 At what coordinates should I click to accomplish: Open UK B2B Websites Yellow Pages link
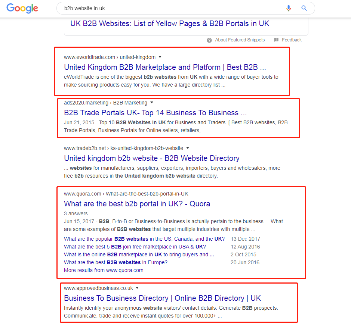coord(170,24)
